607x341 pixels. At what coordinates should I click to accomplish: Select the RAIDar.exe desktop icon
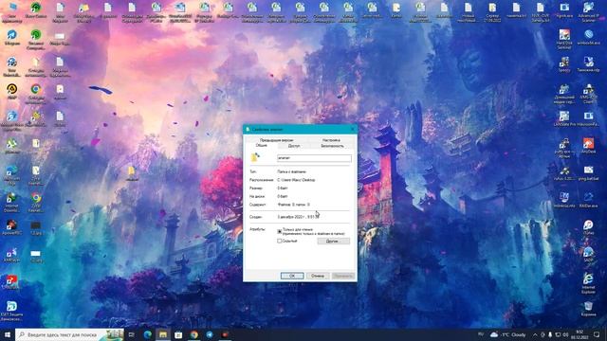click(588, 200)
